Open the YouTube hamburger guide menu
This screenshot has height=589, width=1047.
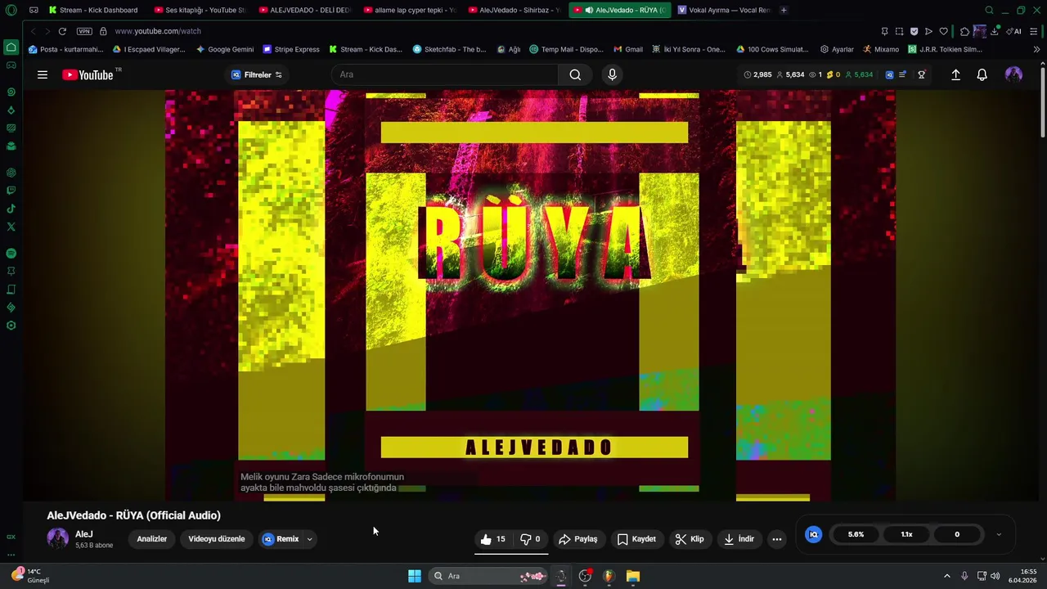(43, 74)
